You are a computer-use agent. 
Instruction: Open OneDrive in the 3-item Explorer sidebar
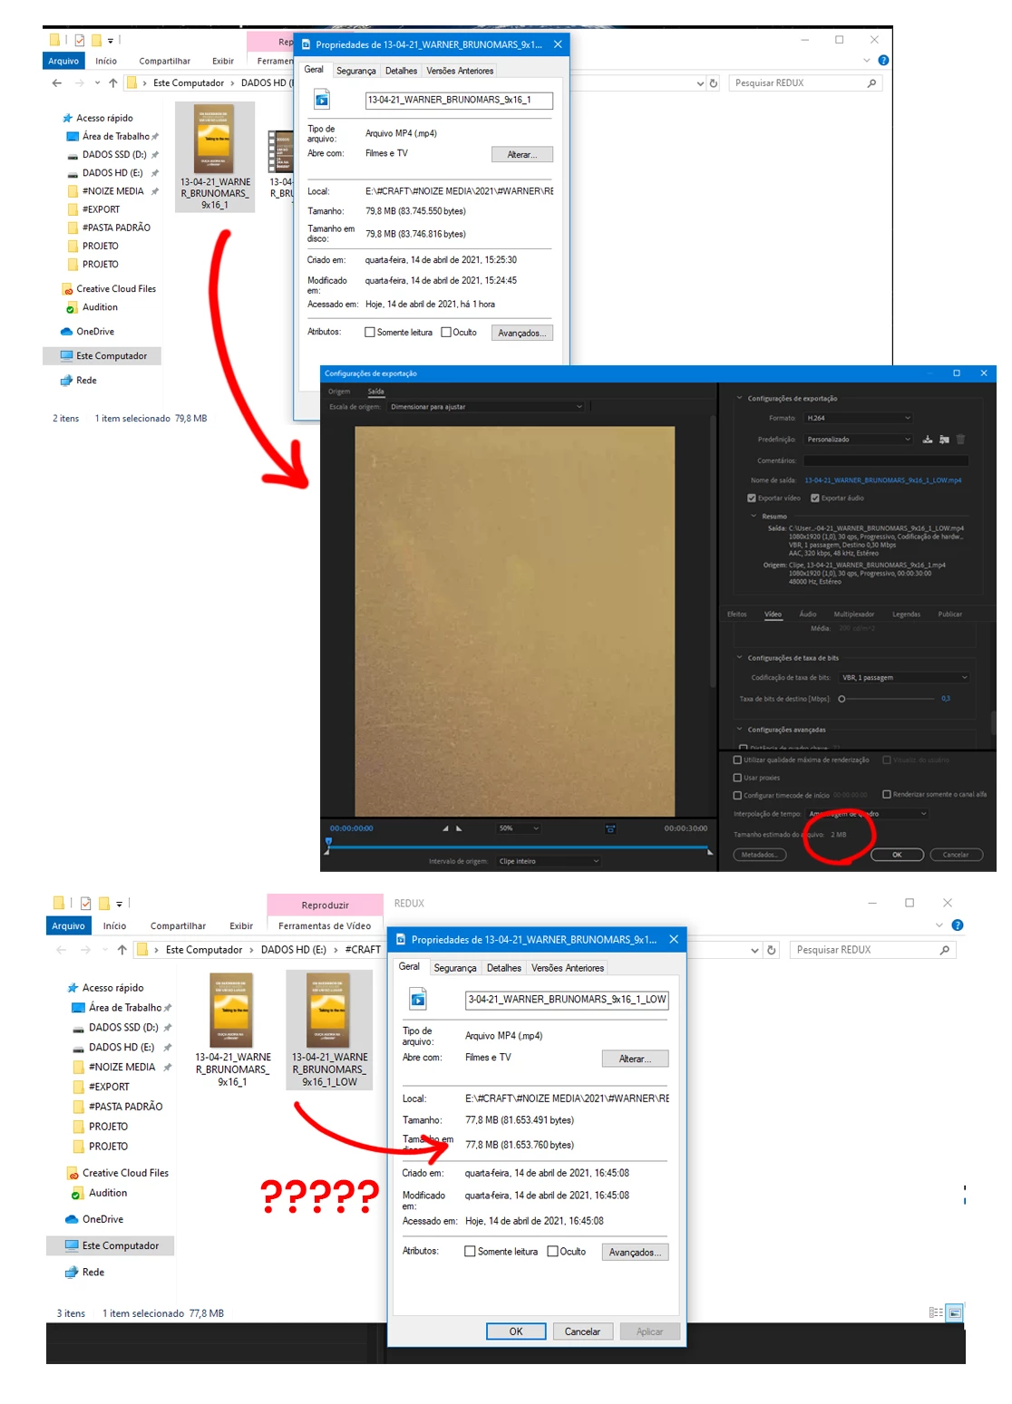[x=102, y=1219]
